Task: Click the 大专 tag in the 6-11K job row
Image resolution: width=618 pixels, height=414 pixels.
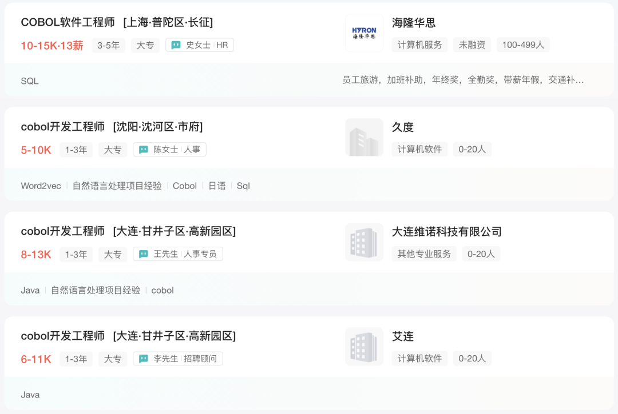Action: point(113,359)
